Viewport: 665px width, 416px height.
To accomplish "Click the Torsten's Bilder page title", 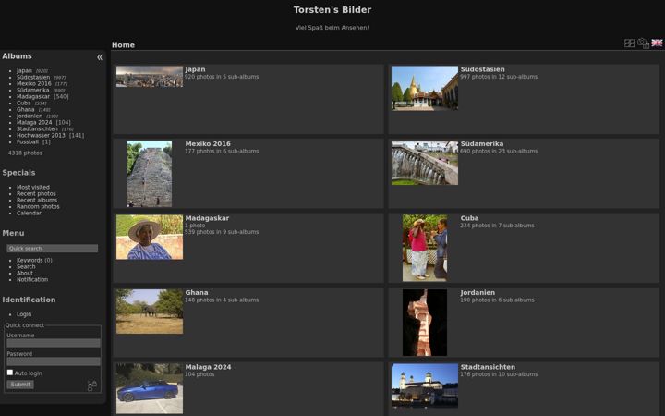I will [332, 10].
